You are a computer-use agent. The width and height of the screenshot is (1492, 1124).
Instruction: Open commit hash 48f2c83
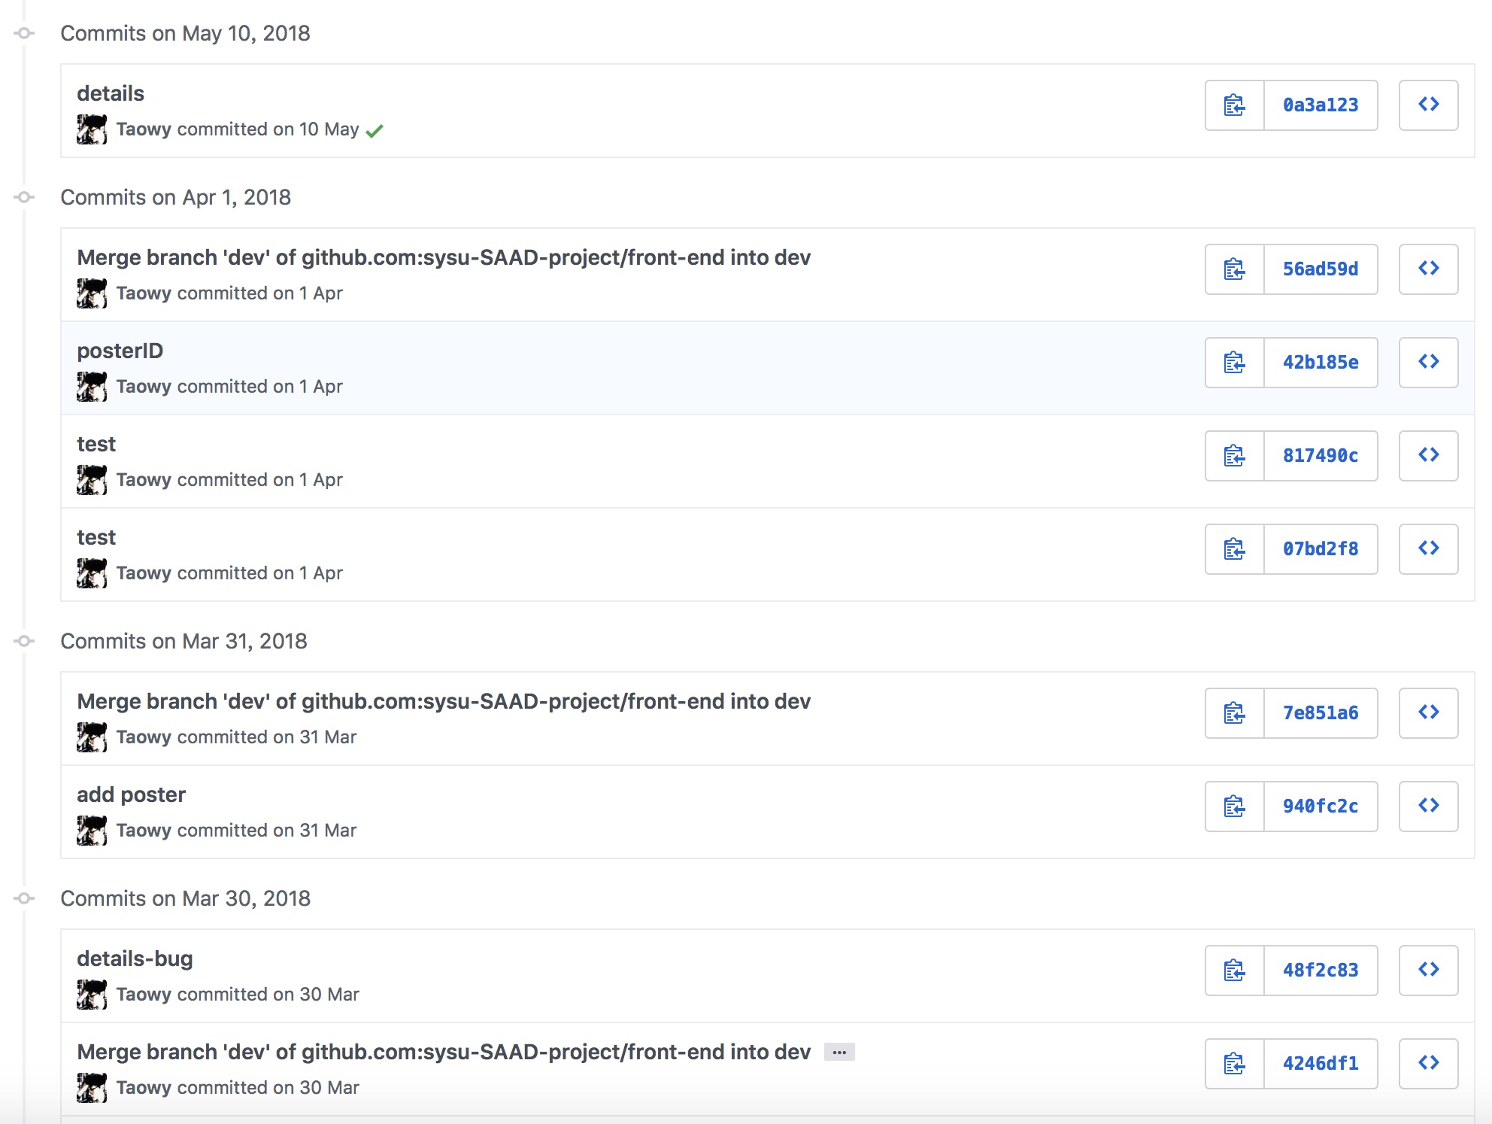click(1321, 971)
